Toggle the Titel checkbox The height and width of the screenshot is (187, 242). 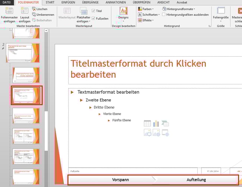pos(93,11)
